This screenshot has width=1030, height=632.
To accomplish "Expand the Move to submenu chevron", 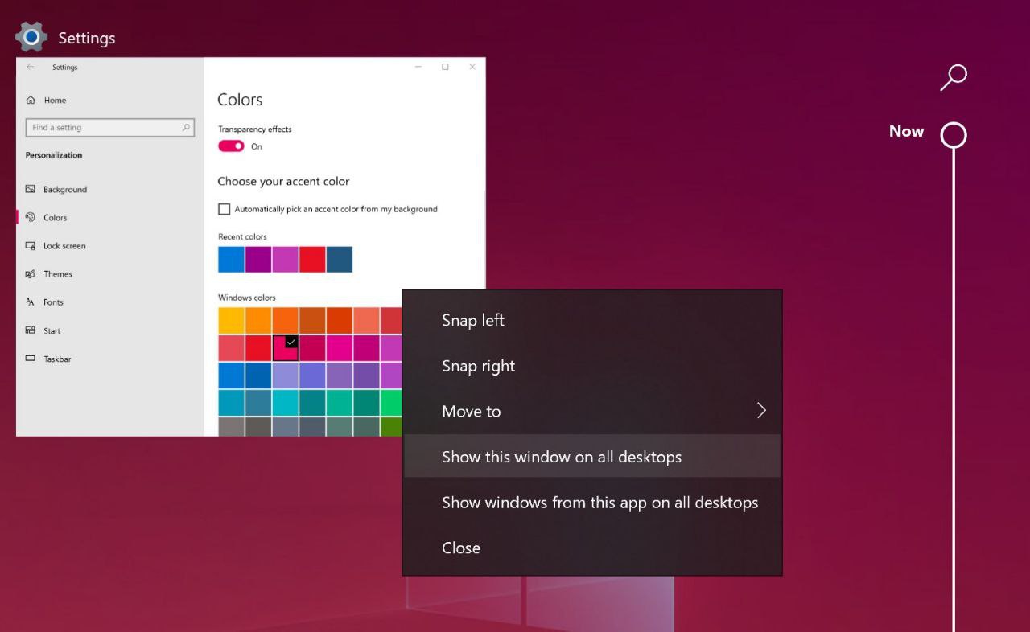I will tap(761, 411).
